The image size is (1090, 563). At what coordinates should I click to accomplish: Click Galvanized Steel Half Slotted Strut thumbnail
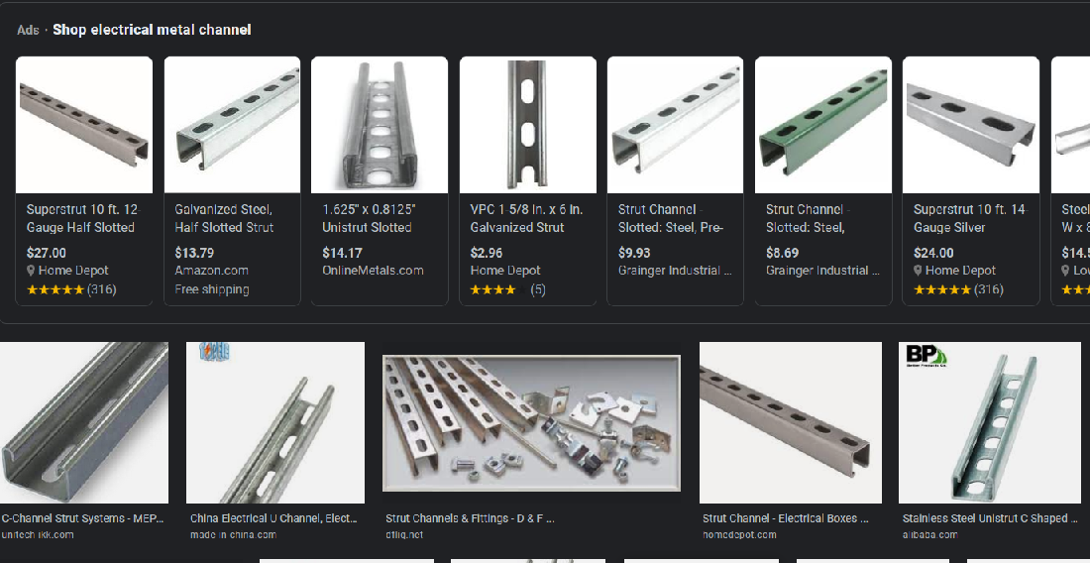pos(232,125)
